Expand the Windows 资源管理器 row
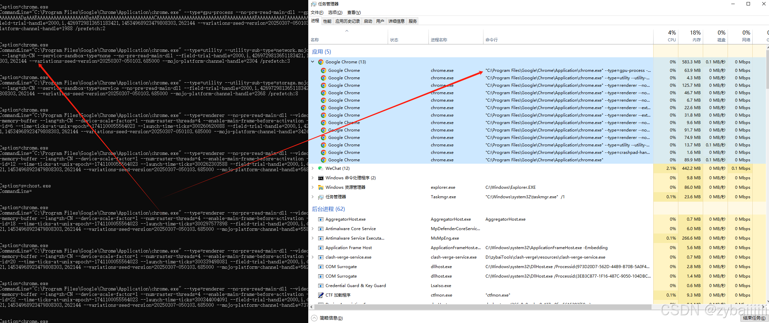 click(x=313, y=187)
